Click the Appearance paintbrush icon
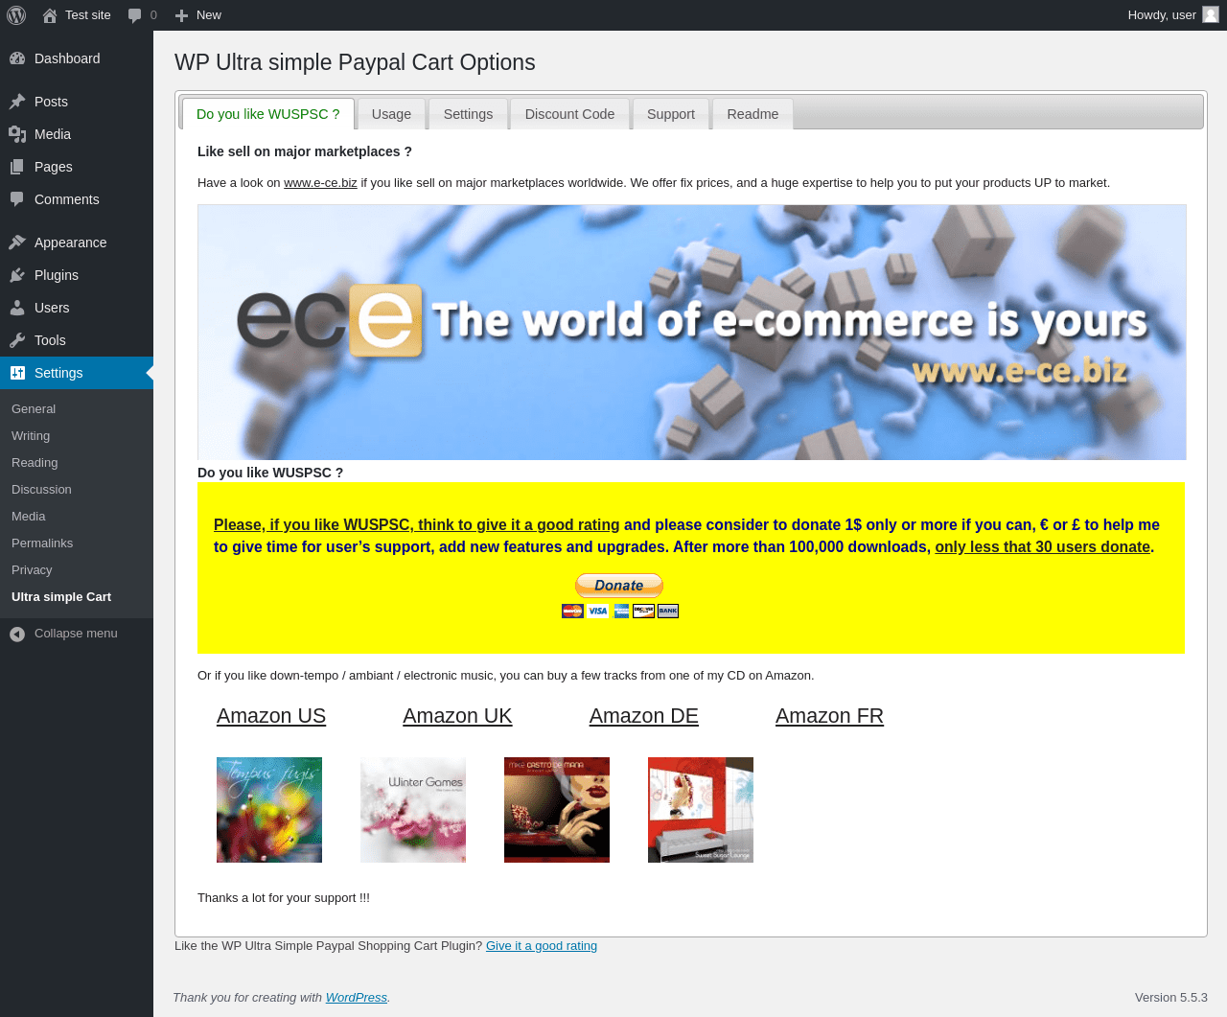 tap(17, 243)
